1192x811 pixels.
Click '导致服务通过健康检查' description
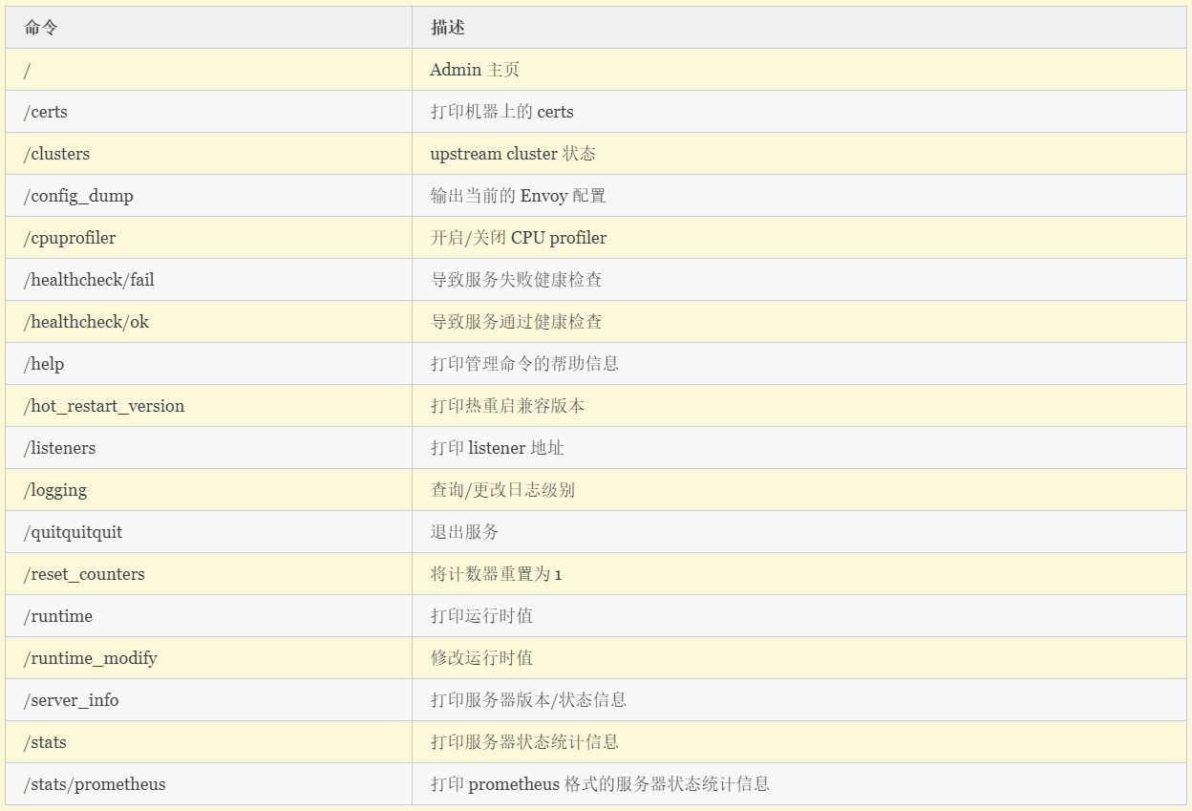pyautogui.click(x=517, y=322)
